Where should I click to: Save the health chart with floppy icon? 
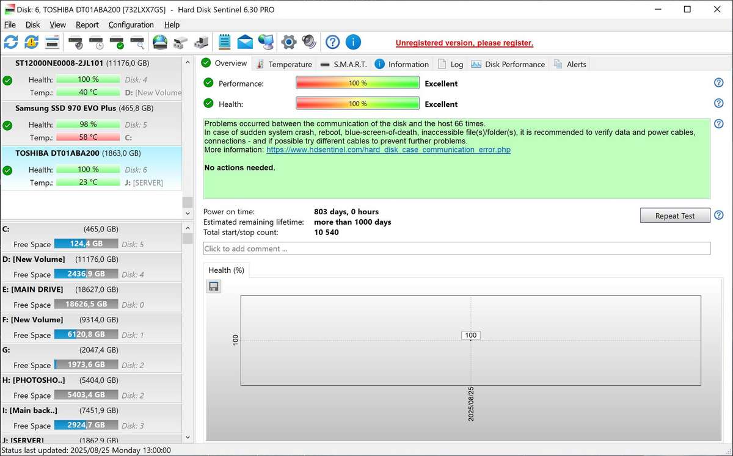[213, 286]
